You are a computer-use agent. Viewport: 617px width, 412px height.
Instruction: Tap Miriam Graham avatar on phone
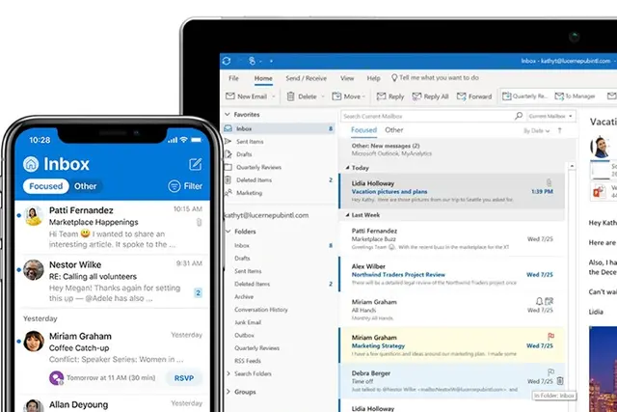(x=34, y=342)
